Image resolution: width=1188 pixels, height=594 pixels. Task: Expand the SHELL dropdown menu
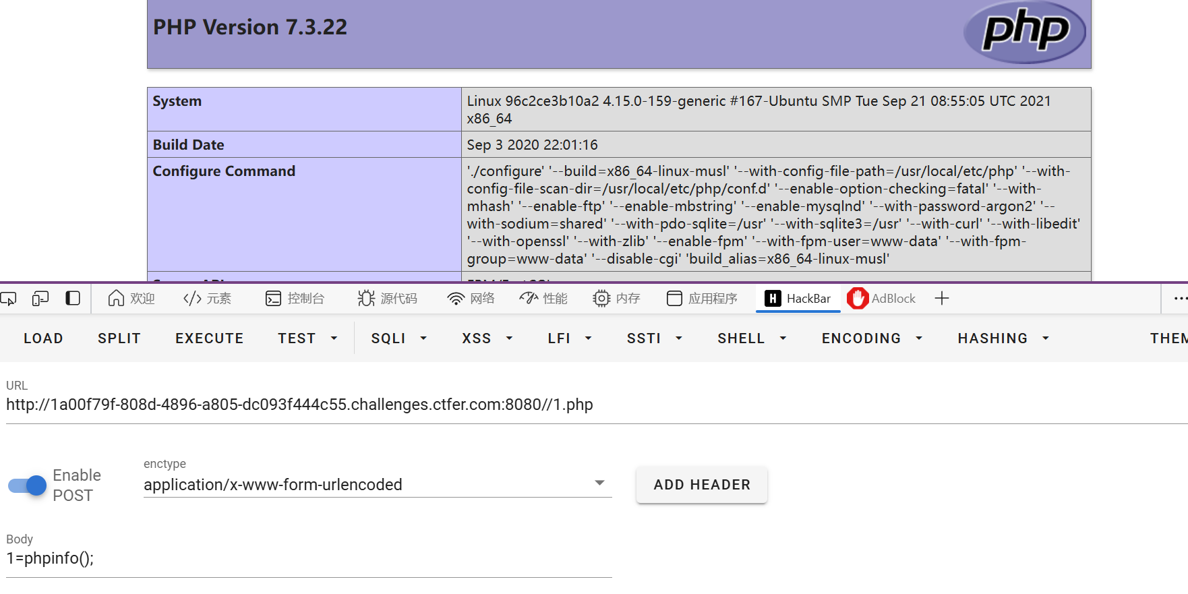[752, 338]
